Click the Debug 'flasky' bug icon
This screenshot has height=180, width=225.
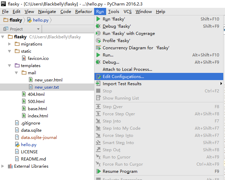pos(98,26)
